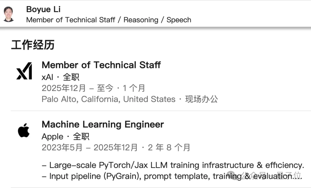Expand the truncated Apple description ellipsis

(x=298, y=177)
